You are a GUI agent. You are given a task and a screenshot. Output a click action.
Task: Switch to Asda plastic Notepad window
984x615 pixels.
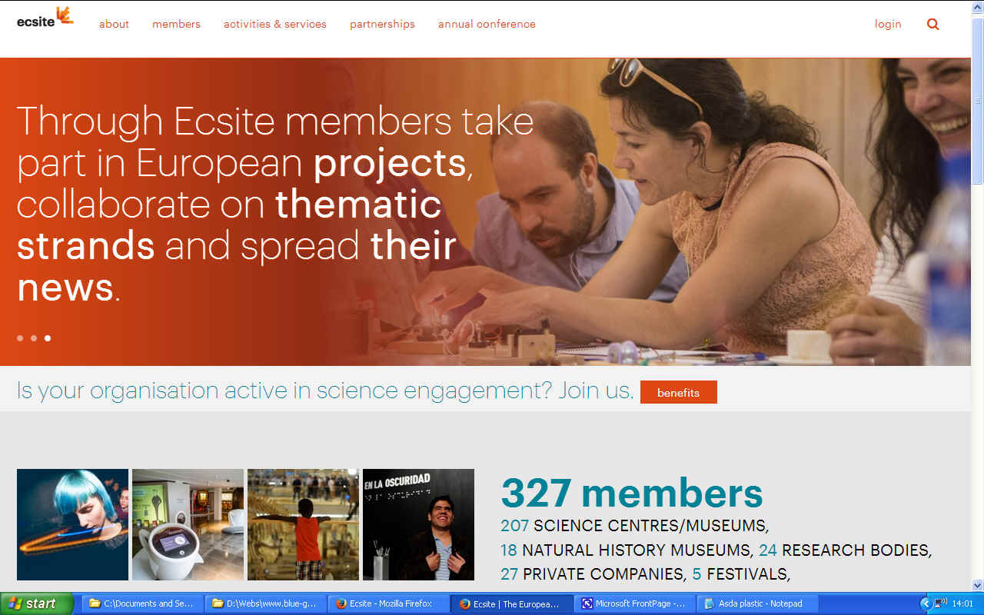click(x=757, y=603)
